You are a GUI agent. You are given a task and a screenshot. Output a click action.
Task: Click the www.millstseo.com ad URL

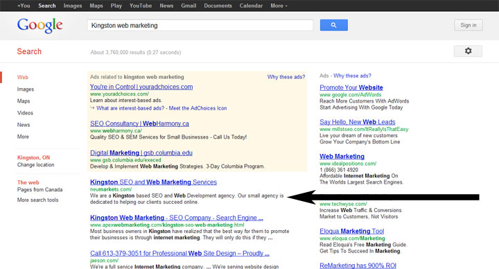364,129
